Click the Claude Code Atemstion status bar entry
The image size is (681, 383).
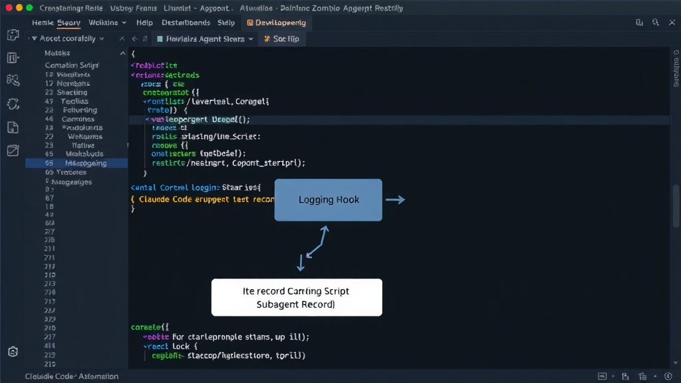point(72,376)
